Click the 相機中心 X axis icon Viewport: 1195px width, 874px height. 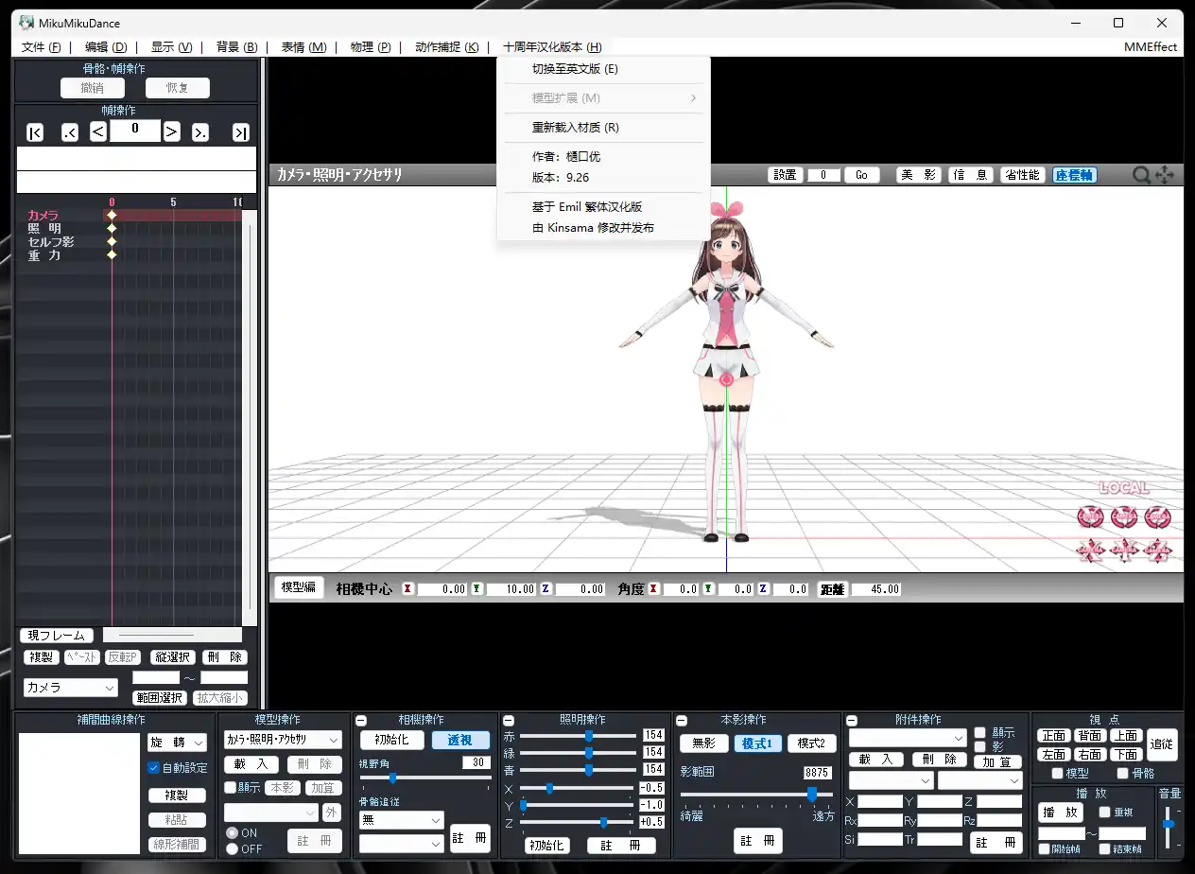click(x=407, y=588)
